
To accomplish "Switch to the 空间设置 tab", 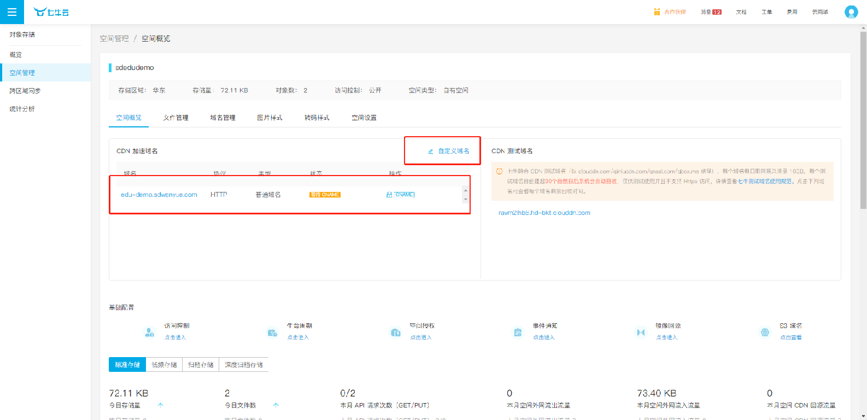I will [x=364, y=118].
